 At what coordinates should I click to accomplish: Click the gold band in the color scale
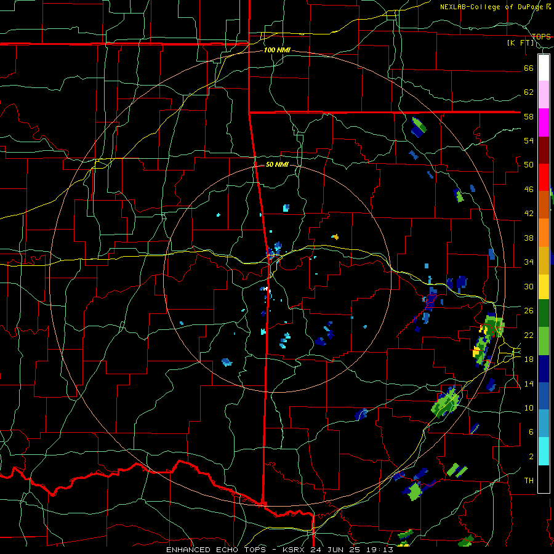click(x=544, y=260)
